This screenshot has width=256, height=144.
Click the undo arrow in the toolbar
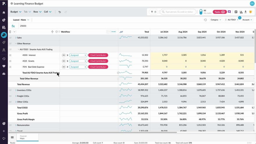tap(60, 12)
